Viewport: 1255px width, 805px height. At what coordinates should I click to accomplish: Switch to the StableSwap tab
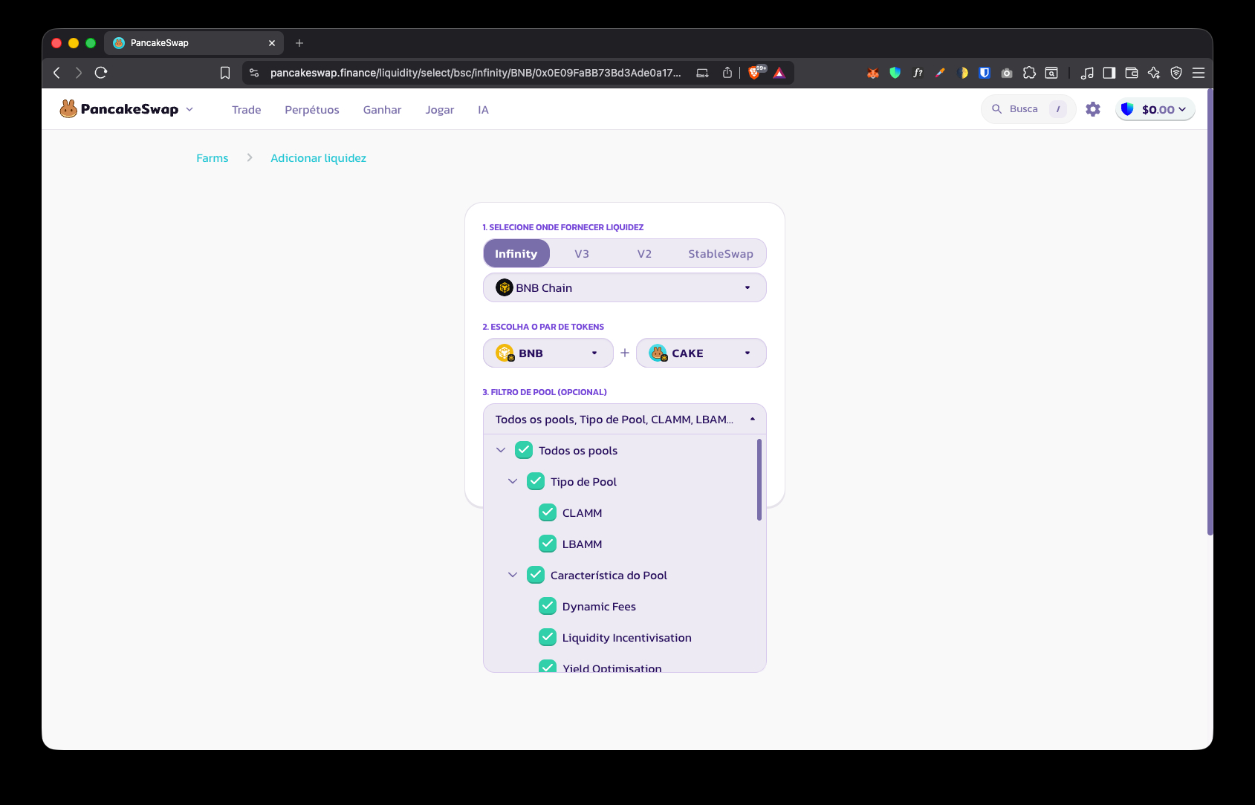coord(721,253)
